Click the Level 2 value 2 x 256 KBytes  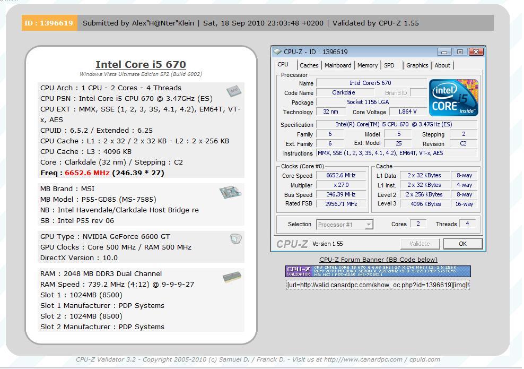425,194
